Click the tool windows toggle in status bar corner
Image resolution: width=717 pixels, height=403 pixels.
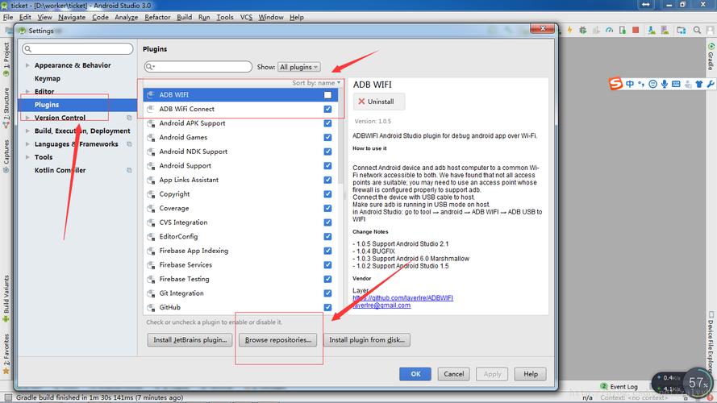coord(8,397)
